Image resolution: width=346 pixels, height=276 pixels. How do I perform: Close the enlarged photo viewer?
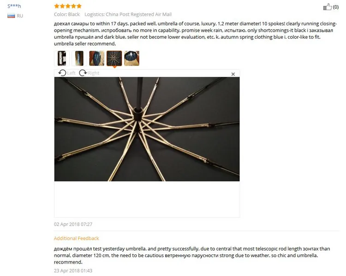click(233, 74)
